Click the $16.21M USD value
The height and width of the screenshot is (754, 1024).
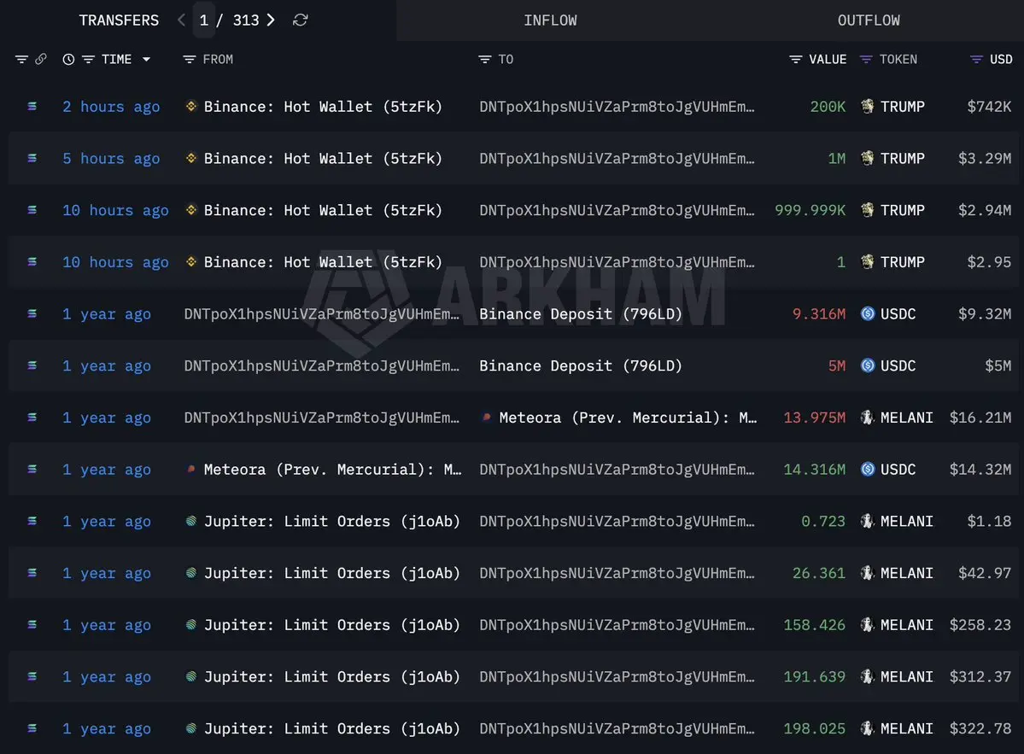[980, 418]
